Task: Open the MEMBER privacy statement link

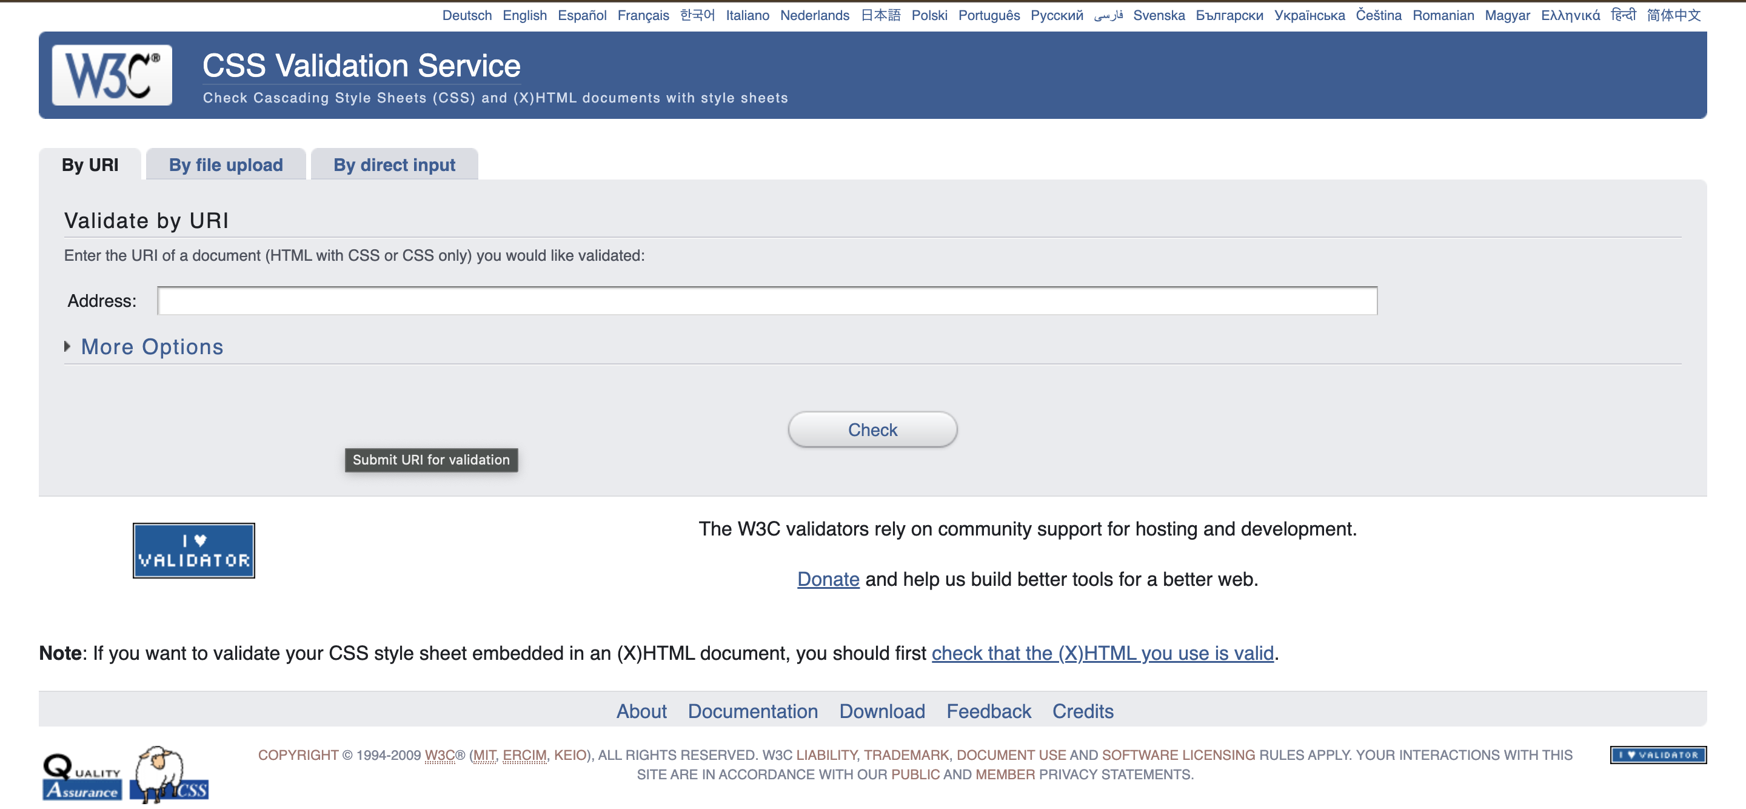Action: pos(1005,774)
